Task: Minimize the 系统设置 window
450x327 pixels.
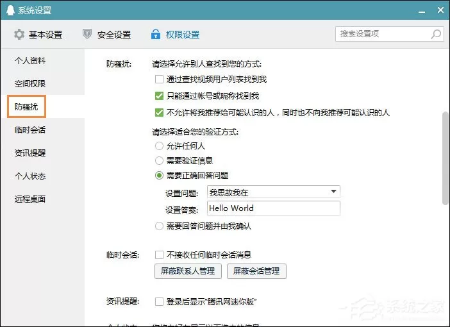Action: (x=422, y=11)
